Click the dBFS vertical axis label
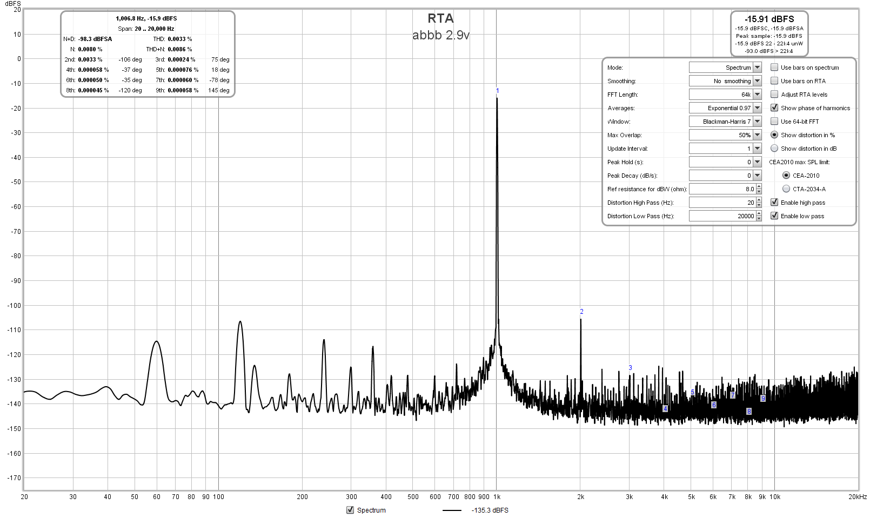Screen dimensions: 870x518 13,3
